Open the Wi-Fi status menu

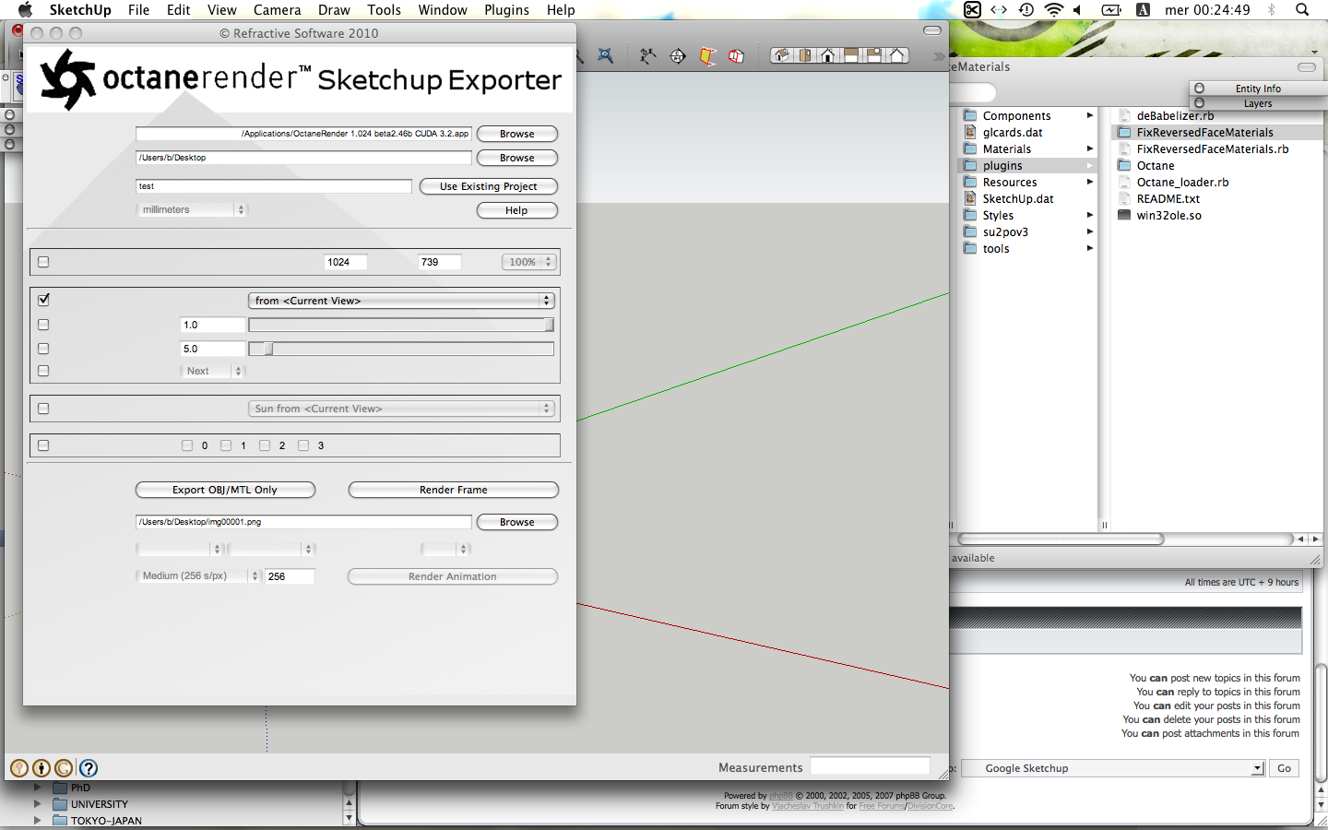pyautogui.click(x=1054, y=10)
